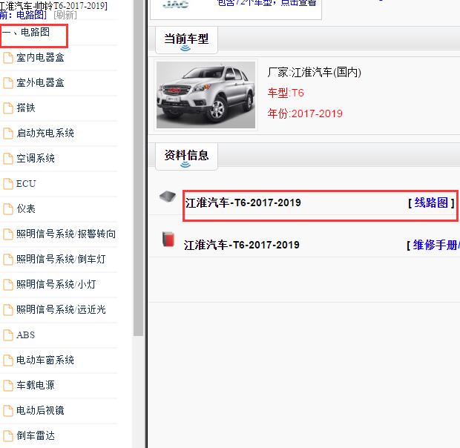The image size is (460, 448).
Task: Click the 电路图 breadcrumb link
Action: pos(31,15)
